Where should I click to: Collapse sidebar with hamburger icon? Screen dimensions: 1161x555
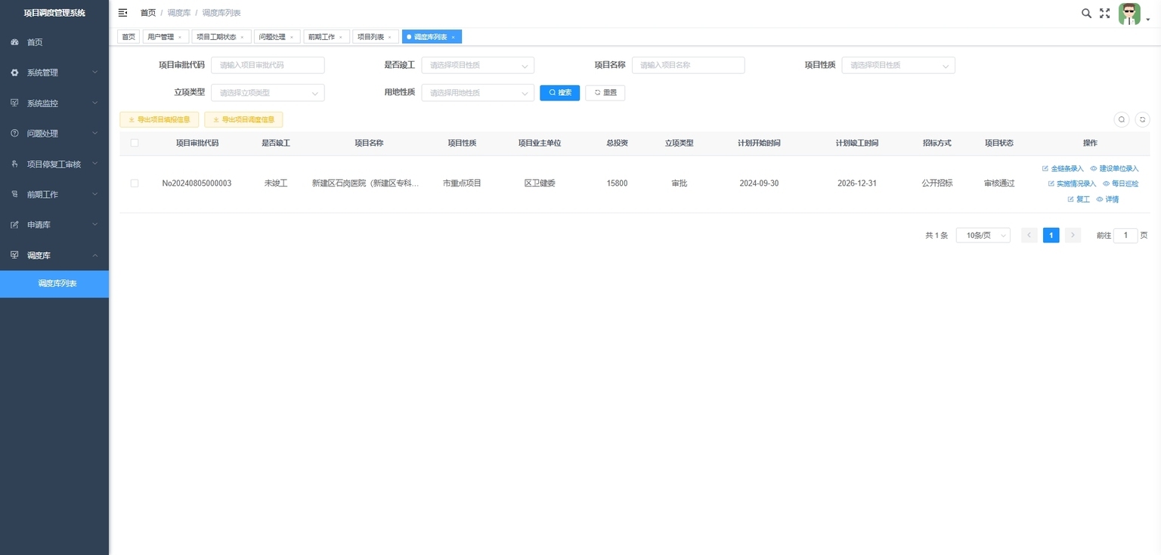pos(122,13)
